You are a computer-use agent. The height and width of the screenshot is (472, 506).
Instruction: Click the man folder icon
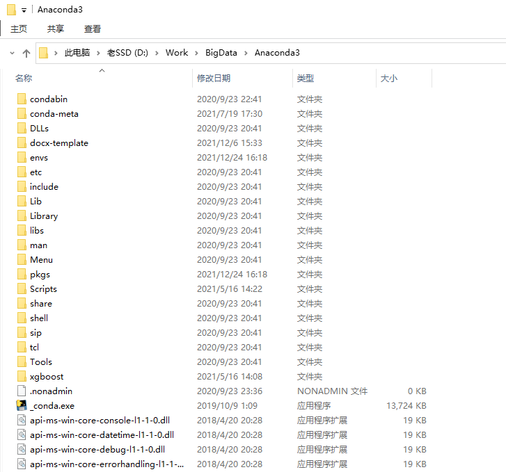click(x=22, y=245)
